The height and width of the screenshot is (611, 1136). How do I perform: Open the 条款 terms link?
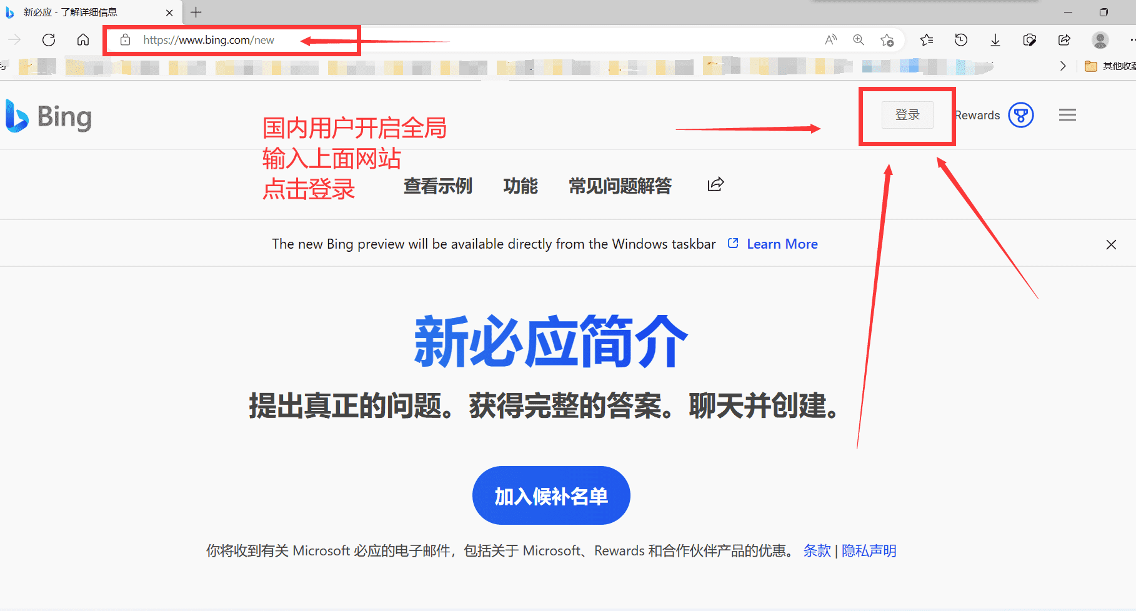[817, 550]
